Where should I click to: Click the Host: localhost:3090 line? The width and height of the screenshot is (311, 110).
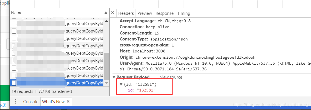coord(142,51)
